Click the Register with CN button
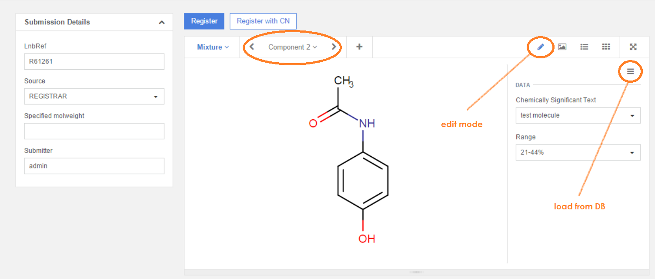Viewport: 655px width, 279px height. click(x=263, y=21)
